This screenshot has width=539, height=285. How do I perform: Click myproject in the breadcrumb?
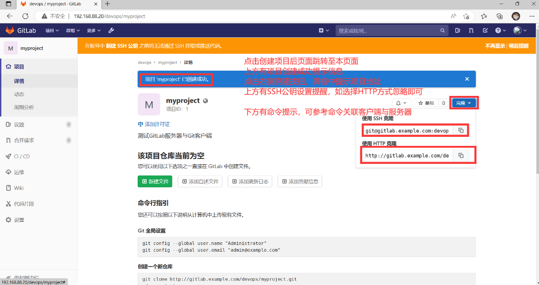pyautogui.click(x=167, y=63)
